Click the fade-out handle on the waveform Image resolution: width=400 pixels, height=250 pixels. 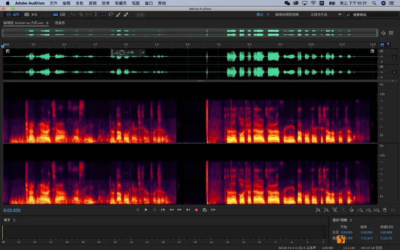[x=372, y=51]
